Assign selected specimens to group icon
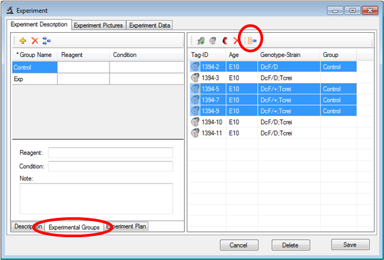This screenshot has width=384, height=260. 252,41
